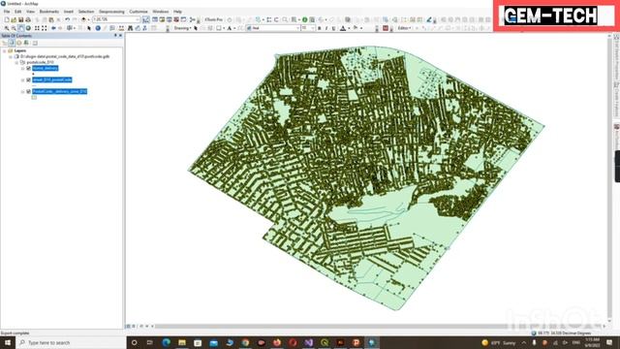Click the Home_delivery point symbol

[33, 74]
